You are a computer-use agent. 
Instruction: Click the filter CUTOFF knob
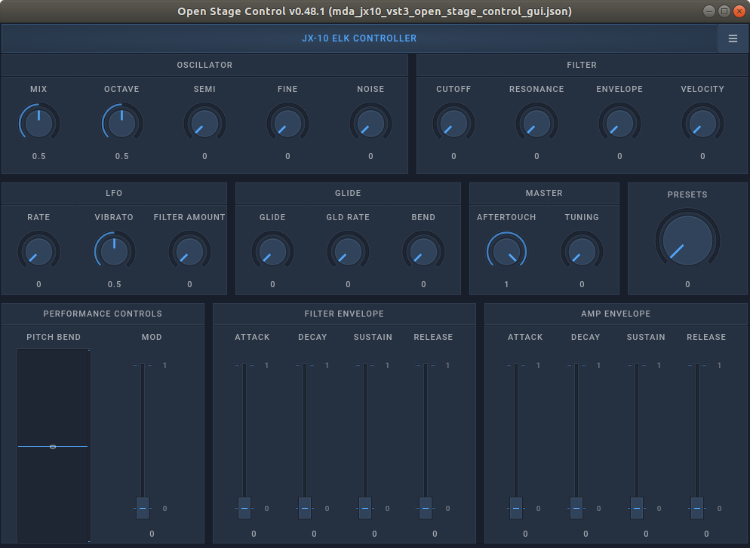coord(453,123)
